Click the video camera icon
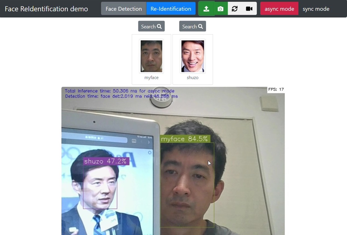This screenshot has height=235, width=347. tap(249, 9)
